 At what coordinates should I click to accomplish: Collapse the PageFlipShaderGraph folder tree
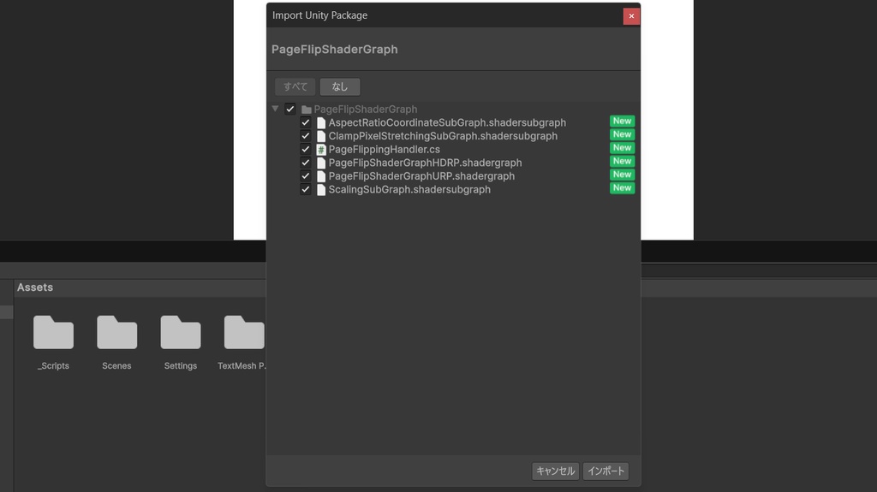pyautogui.click(x=275, y=109)
